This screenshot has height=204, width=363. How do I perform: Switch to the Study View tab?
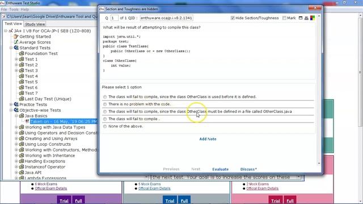35,24
